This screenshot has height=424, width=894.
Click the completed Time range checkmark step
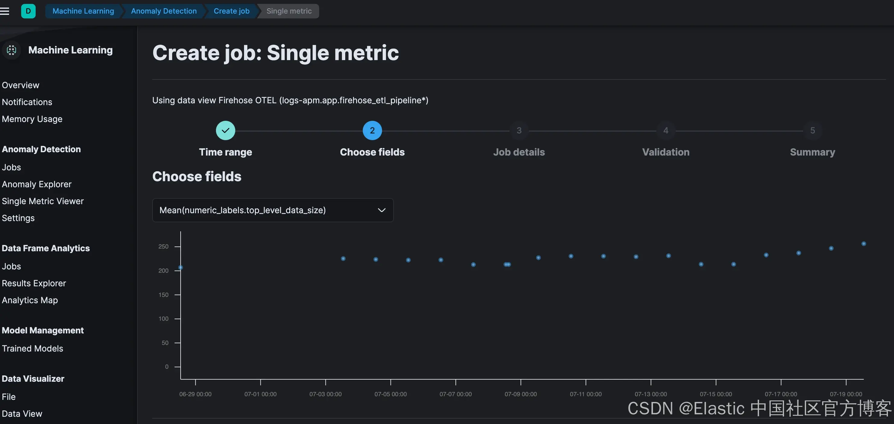coord(225,130)
